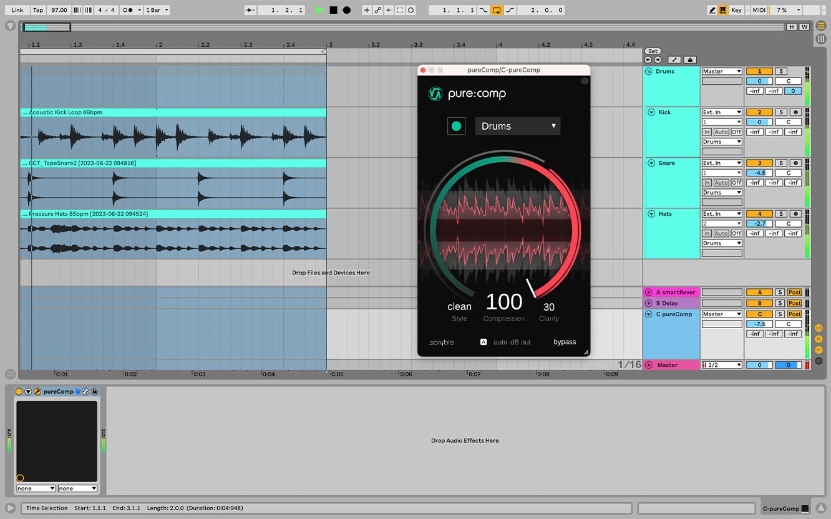Start playback with the green play button

319,10
